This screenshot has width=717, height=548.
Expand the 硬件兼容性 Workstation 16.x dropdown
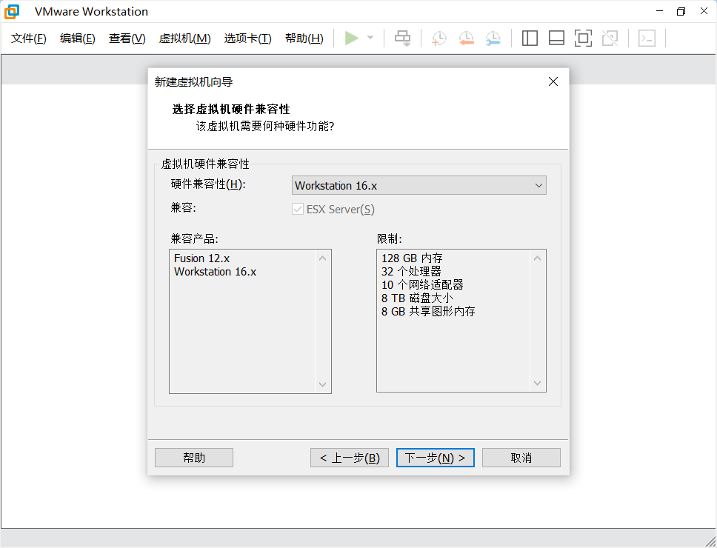[418, 185]
